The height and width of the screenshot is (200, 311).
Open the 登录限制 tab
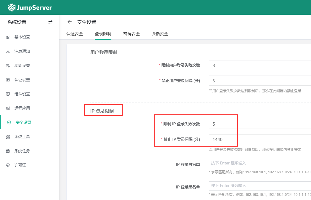[104, 34]
